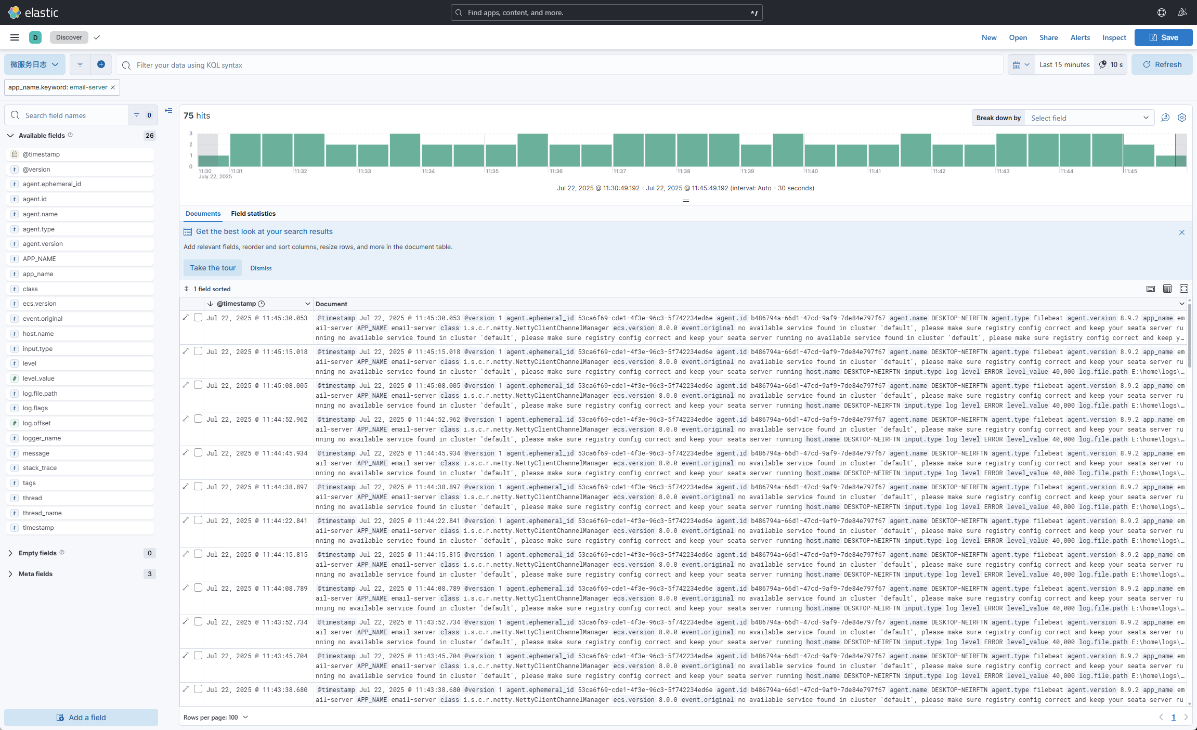1197x730 pixels.
Task: Open the help menu icon in header
Action: point(1162,12)
